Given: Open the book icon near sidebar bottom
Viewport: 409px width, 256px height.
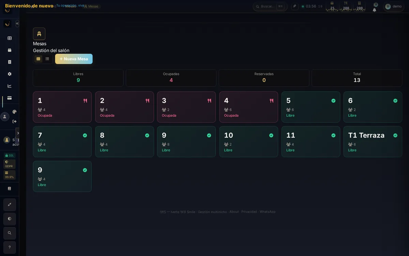Looking at the screenshot, I should (x=10, y=188).
